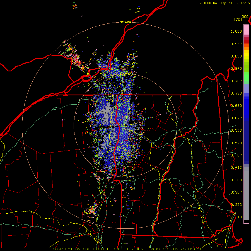
Task: Click the 0.787 legend value
Action: tap(236, 81)
